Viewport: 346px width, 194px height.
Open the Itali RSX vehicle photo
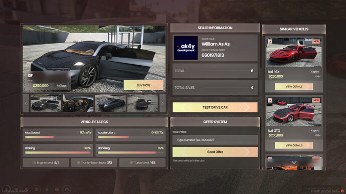[x=294, y=52]
